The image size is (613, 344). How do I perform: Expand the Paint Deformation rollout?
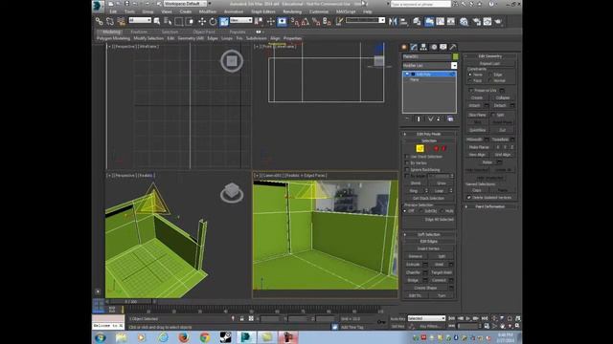coord(490,206)
